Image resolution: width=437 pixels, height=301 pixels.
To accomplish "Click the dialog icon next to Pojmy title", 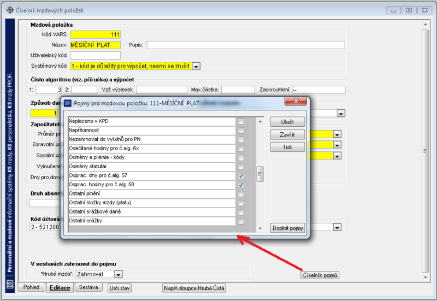I will [x=68, y=103].
